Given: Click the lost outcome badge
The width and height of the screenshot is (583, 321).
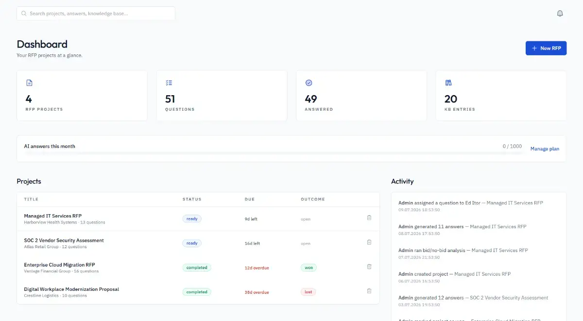Looking at the screenshot, I should pos(309,292).
